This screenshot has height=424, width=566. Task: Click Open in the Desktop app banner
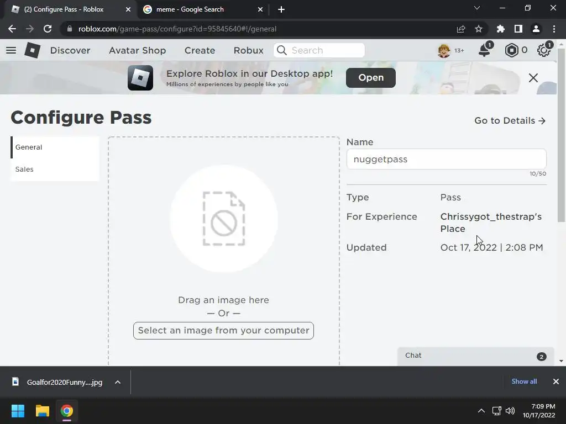pos(371,77)
